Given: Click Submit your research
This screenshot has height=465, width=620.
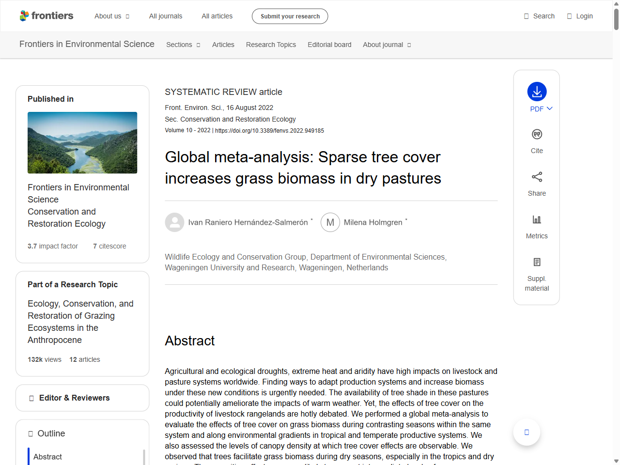Looking at the screenshot, I should click(x=290, y=16).
